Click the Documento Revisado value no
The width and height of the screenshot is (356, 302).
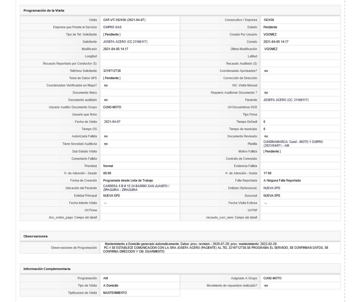click(x=266, y=136)
